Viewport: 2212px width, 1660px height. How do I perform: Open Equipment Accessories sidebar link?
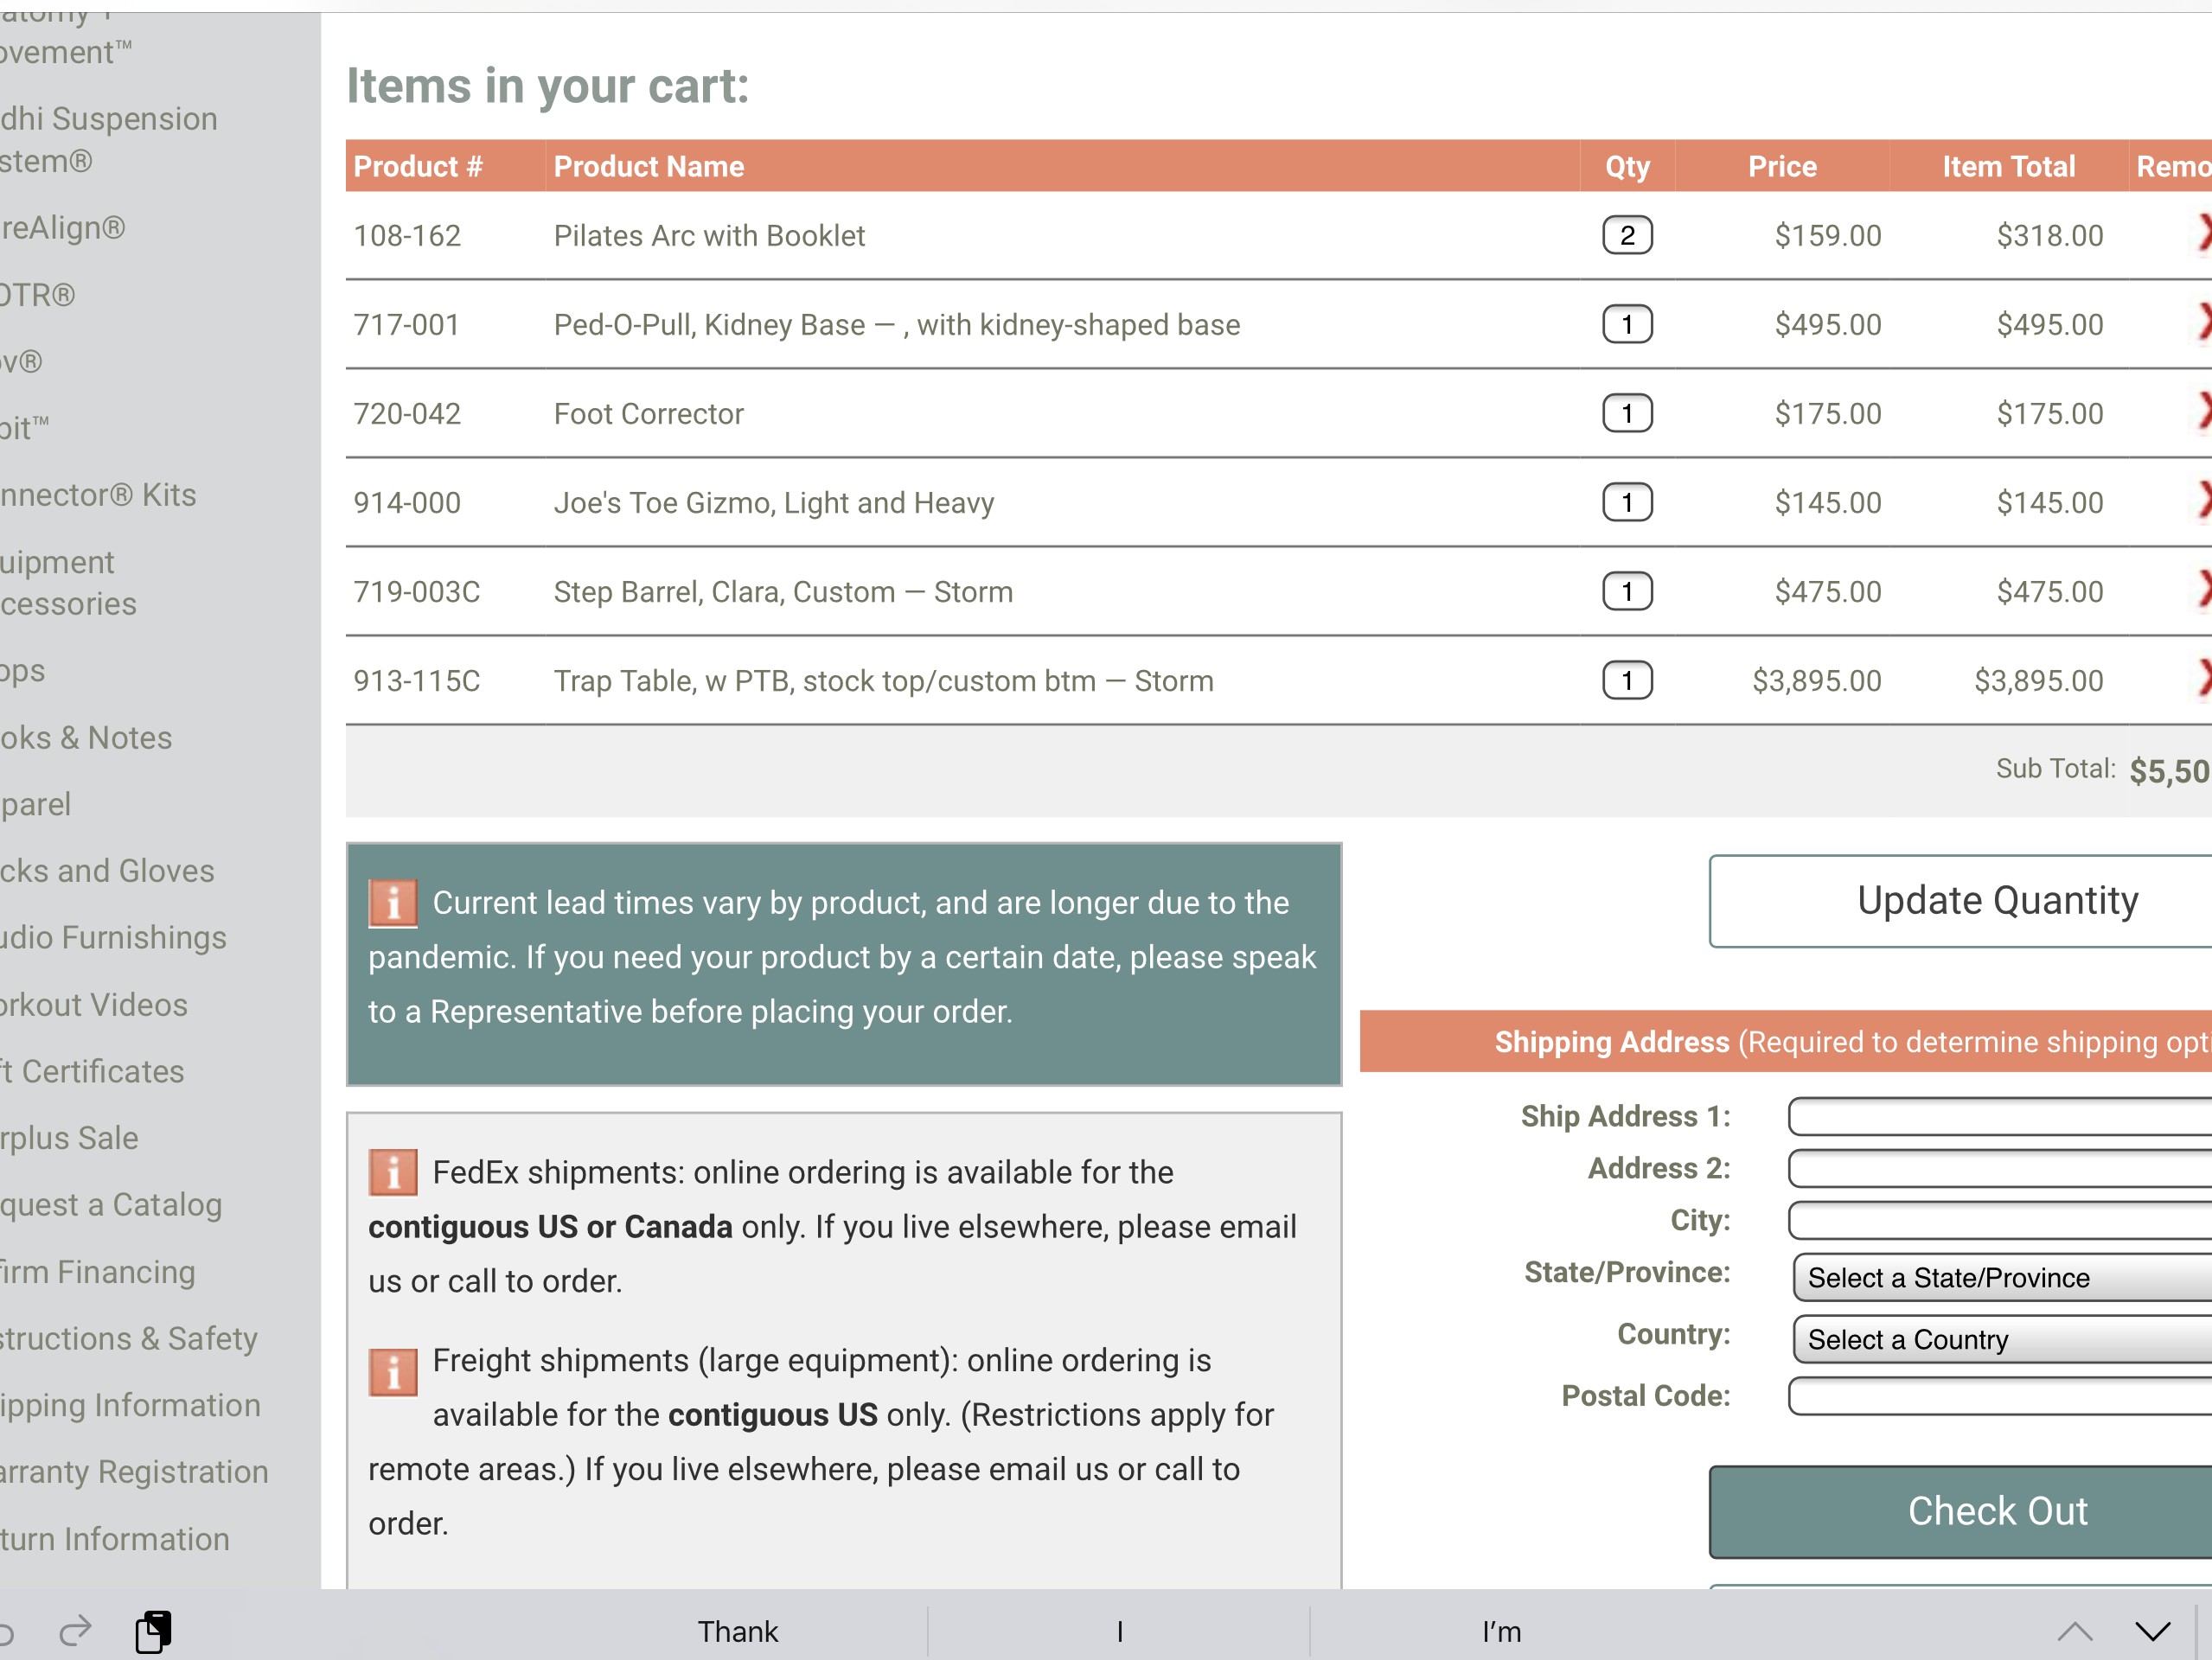click(68, 583)
